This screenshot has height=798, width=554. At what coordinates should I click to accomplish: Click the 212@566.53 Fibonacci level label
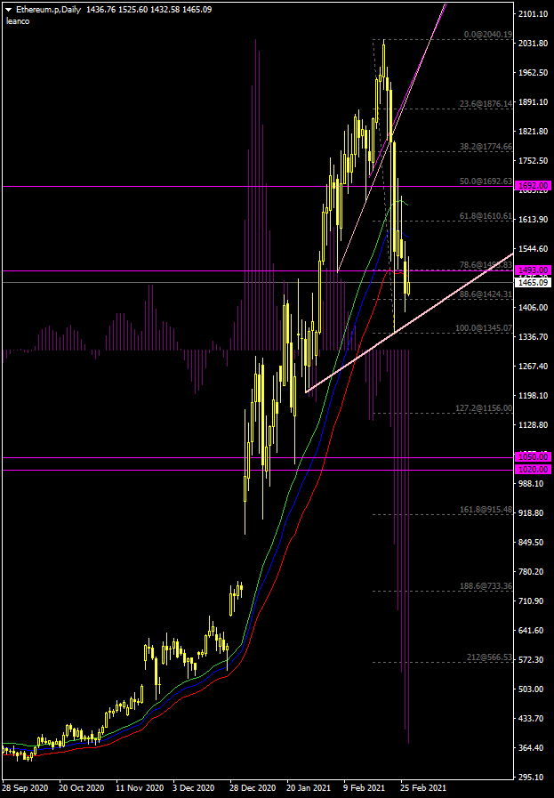(x=490, y=657)
